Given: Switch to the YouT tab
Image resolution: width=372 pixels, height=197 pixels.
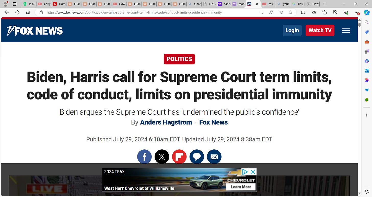Looking at the screenshot, I should pyautogui.click(x=268, y=4).
